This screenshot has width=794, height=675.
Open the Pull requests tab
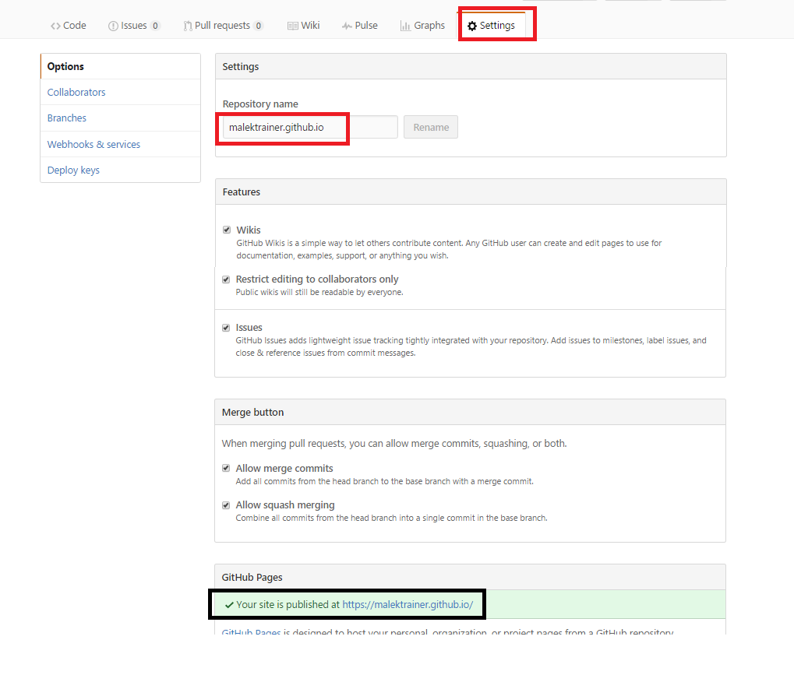(x=223, y=25)
